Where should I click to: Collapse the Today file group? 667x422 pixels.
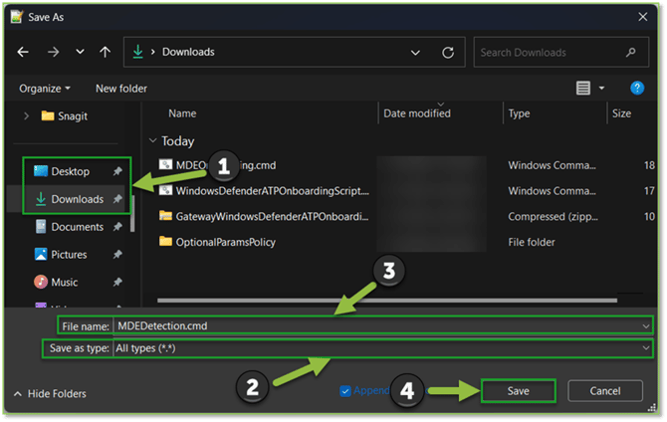(152, 141)
